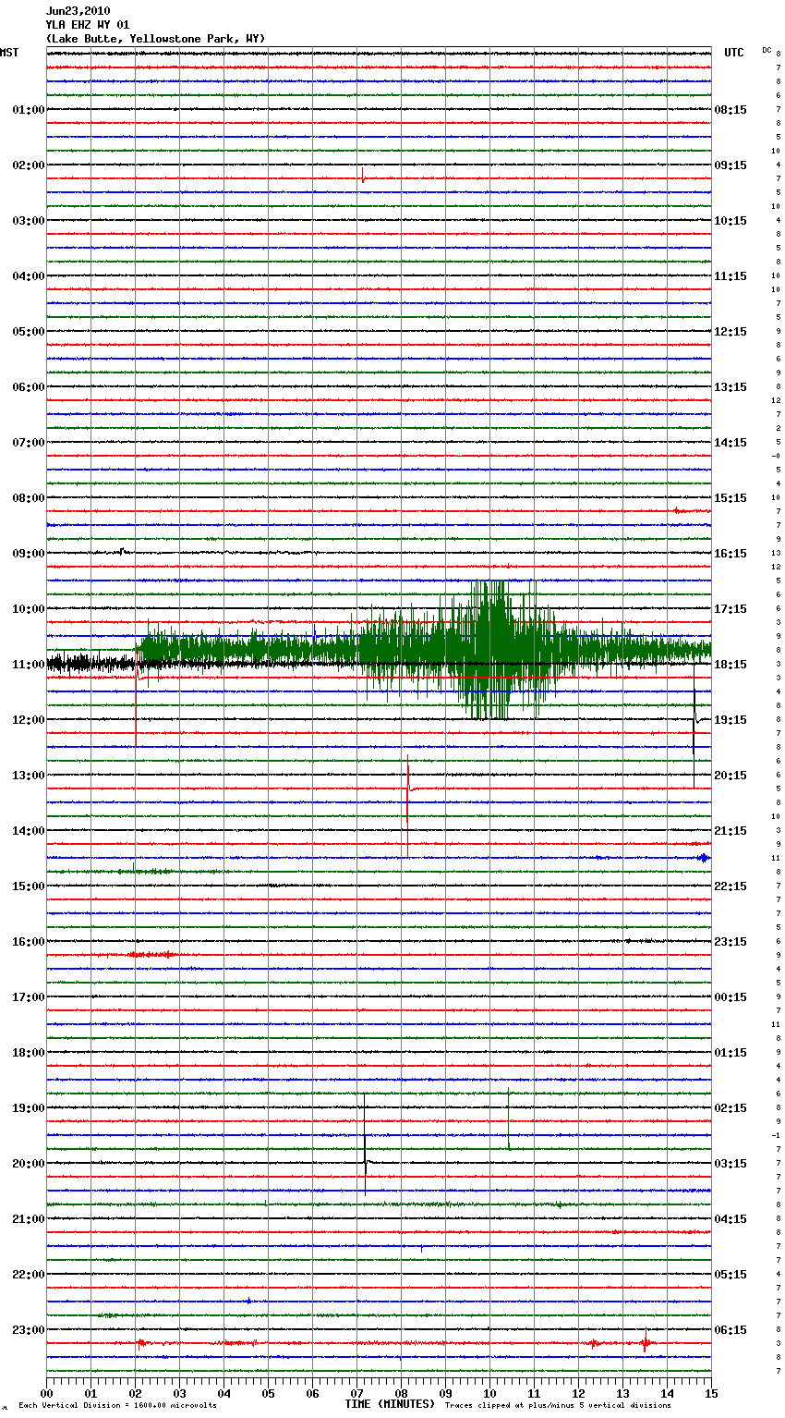Click the 06:15 UTC time label
This screenshot has width=785, height=1418.
click(731, 1330)
